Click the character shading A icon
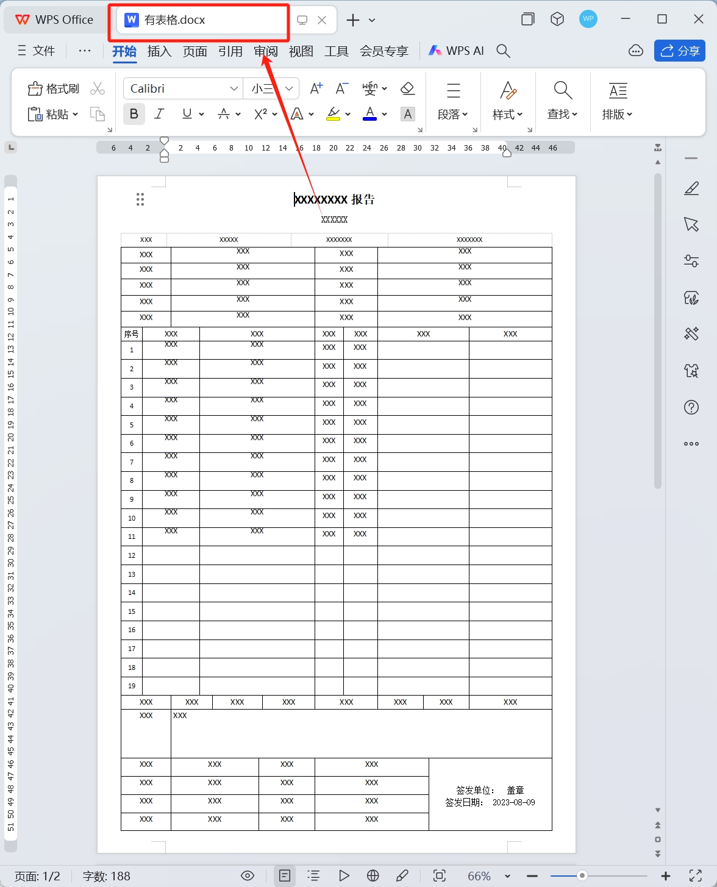717x887 pixels. 408,114
